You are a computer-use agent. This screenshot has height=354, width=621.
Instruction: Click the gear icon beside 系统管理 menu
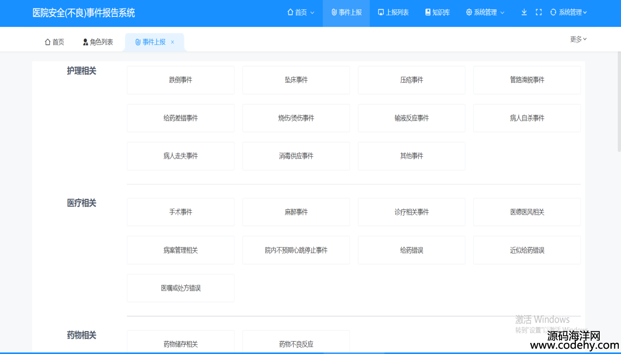pyautogui.click(x=469, y=12)
